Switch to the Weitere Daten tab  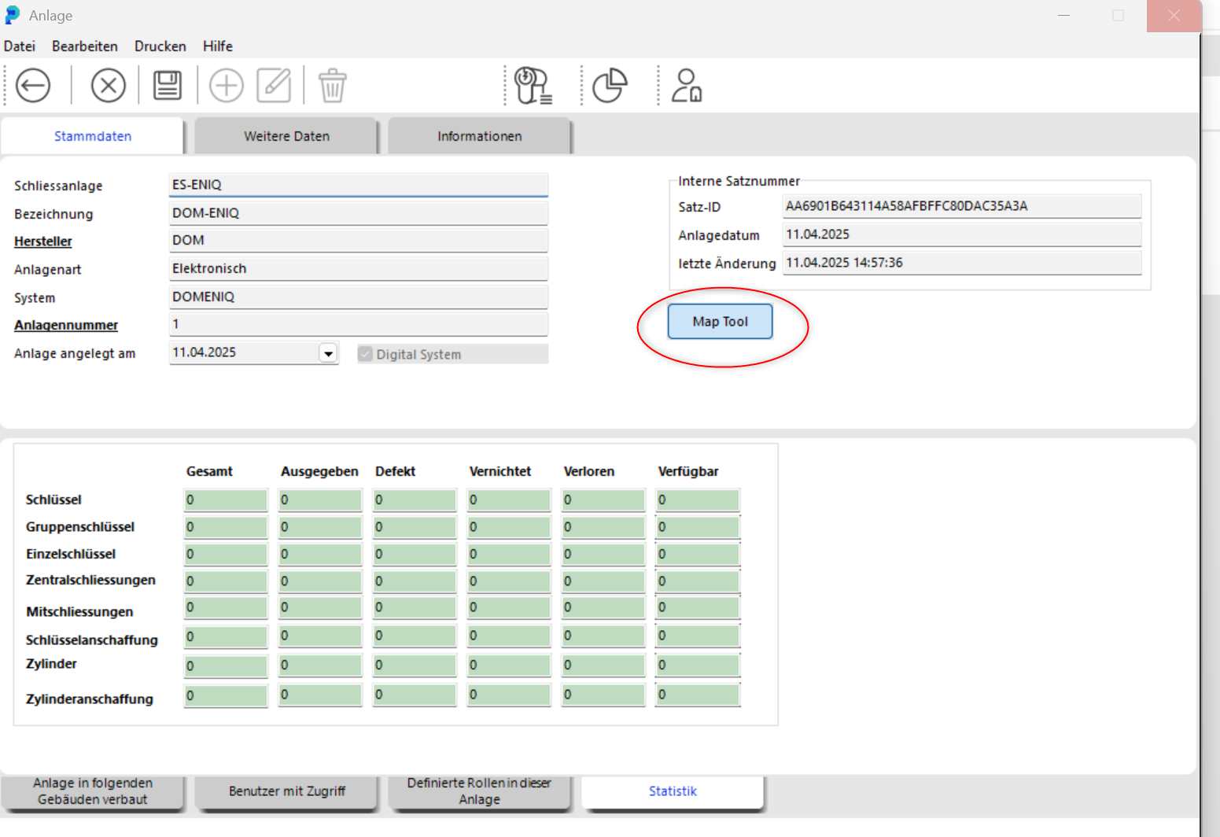point(286,136)
